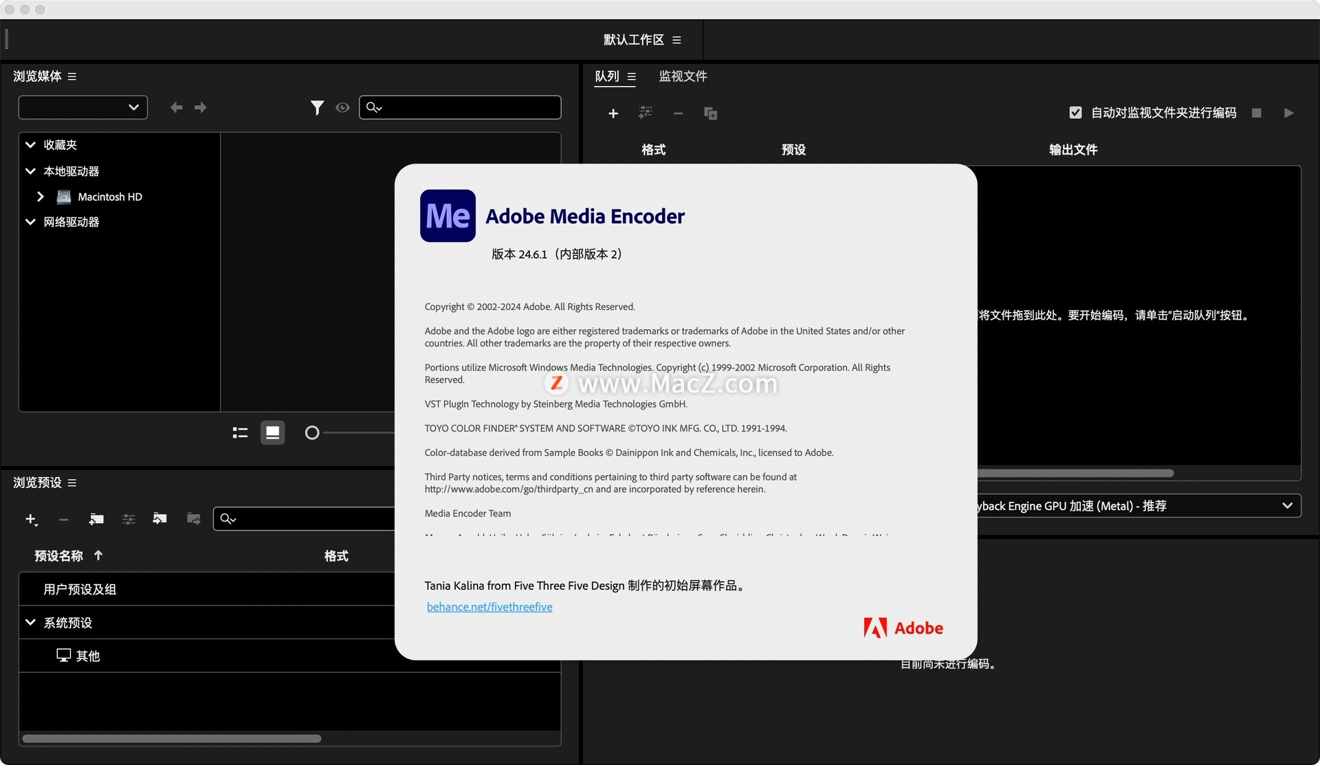Viewport: 1320px width, 765px height.
Task: Open the 浏览媒体 panel menu icon
Action: [72, 76]
